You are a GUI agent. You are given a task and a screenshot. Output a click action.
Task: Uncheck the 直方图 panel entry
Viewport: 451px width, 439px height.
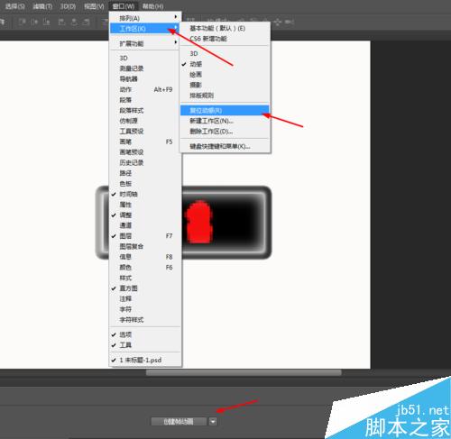coord(145,288)
